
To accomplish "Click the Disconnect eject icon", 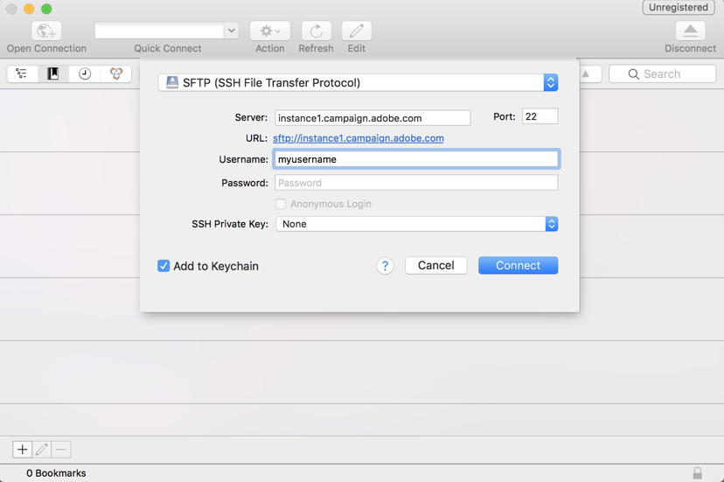I will point(690,31).
